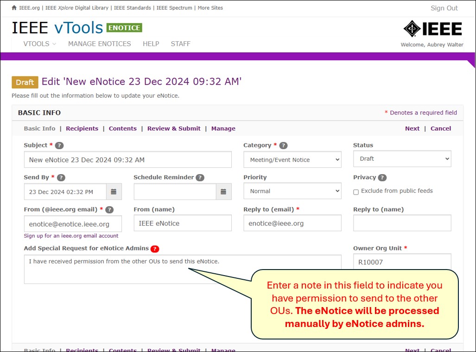Click the Special Request text area
The image size is (476, 352).
183,269
